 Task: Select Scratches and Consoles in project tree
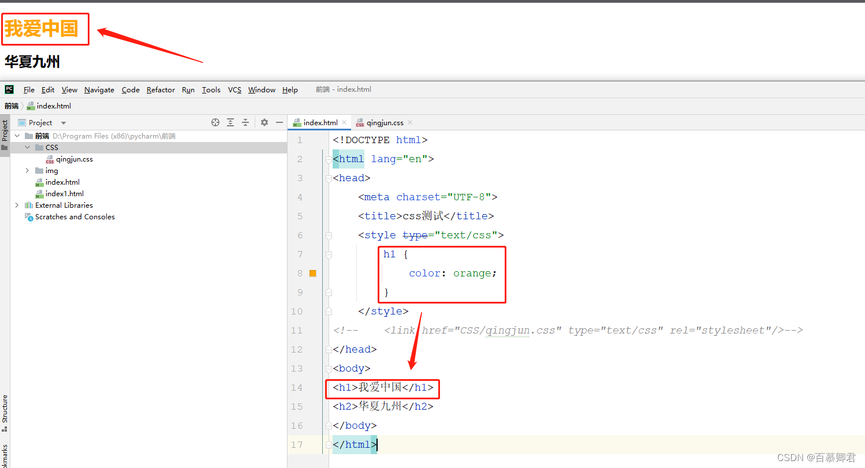[74, 217]
